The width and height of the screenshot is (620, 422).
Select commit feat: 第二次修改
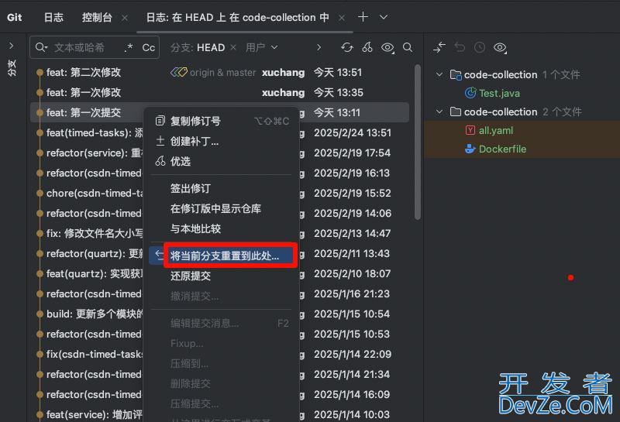pyautogui.click(x=219, y=72)
